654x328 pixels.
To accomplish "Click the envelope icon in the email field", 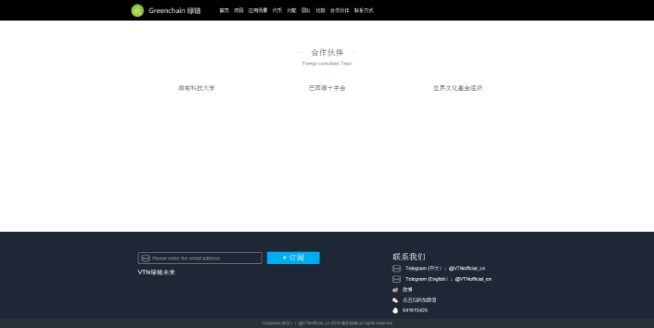I will pyautogui.click(x=145, y=258).
